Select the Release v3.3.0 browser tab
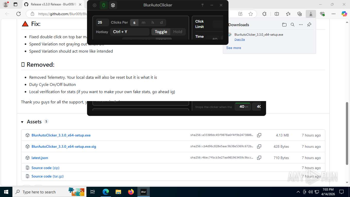The height and width of the screenshot is (197, 350). point(53,4)
